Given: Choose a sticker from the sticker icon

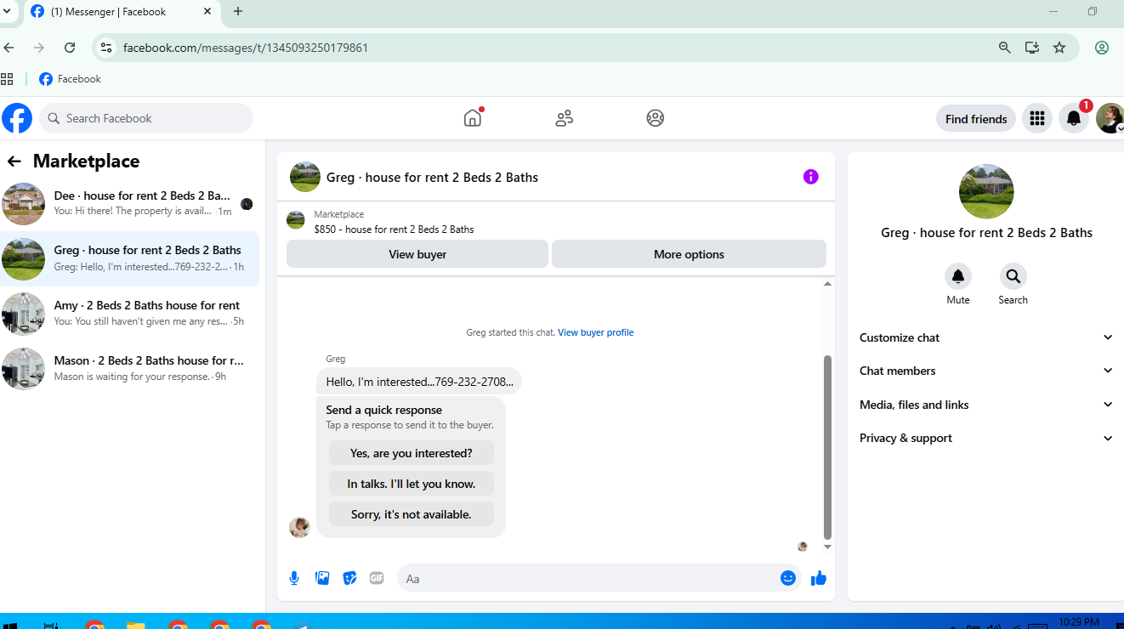Looking at the screenshot, I should click(349, 578).
